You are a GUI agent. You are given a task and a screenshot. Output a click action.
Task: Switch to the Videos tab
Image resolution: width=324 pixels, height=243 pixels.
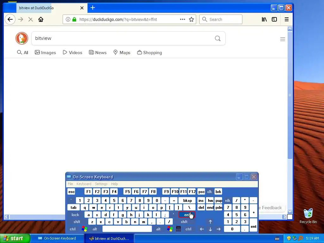(x=72, y=53)
